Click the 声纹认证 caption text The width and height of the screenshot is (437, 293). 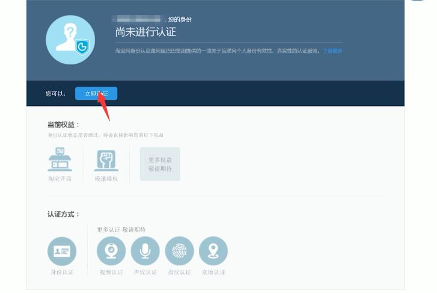tap(145, 273)
